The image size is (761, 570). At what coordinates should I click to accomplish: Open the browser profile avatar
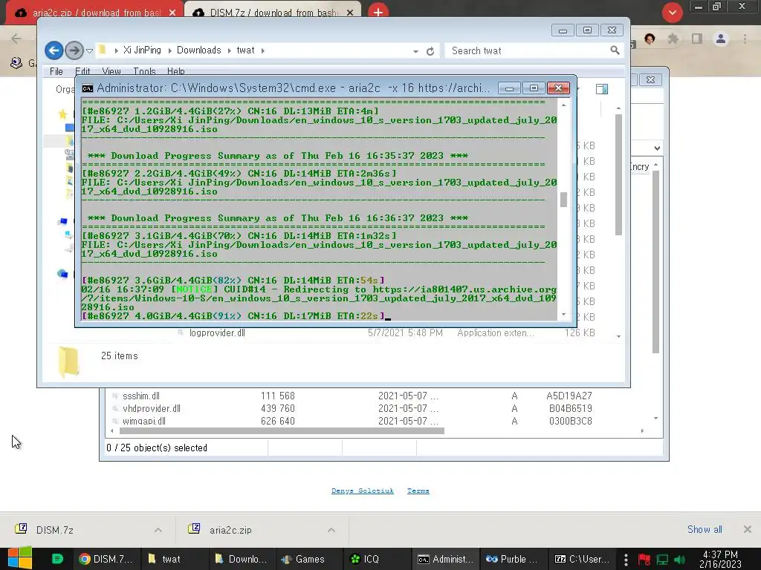pos(721,39)
